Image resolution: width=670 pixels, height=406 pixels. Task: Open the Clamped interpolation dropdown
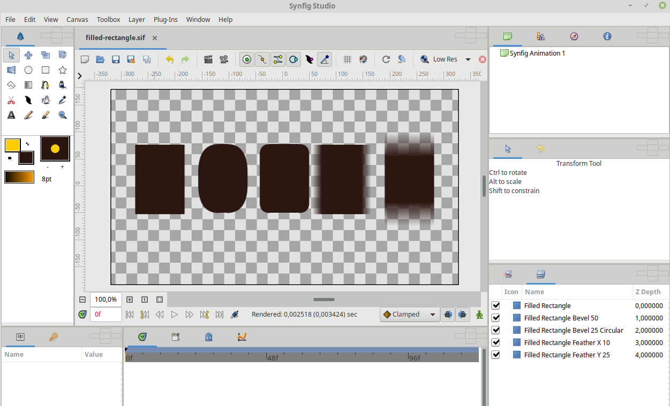410,315
